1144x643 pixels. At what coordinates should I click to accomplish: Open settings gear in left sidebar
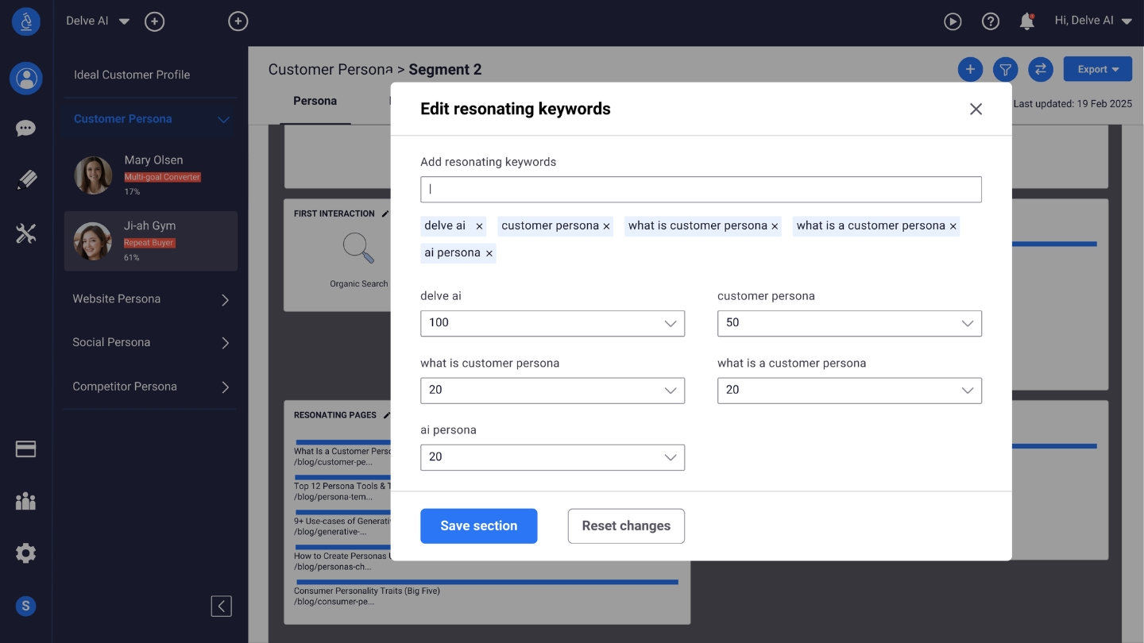26,553
